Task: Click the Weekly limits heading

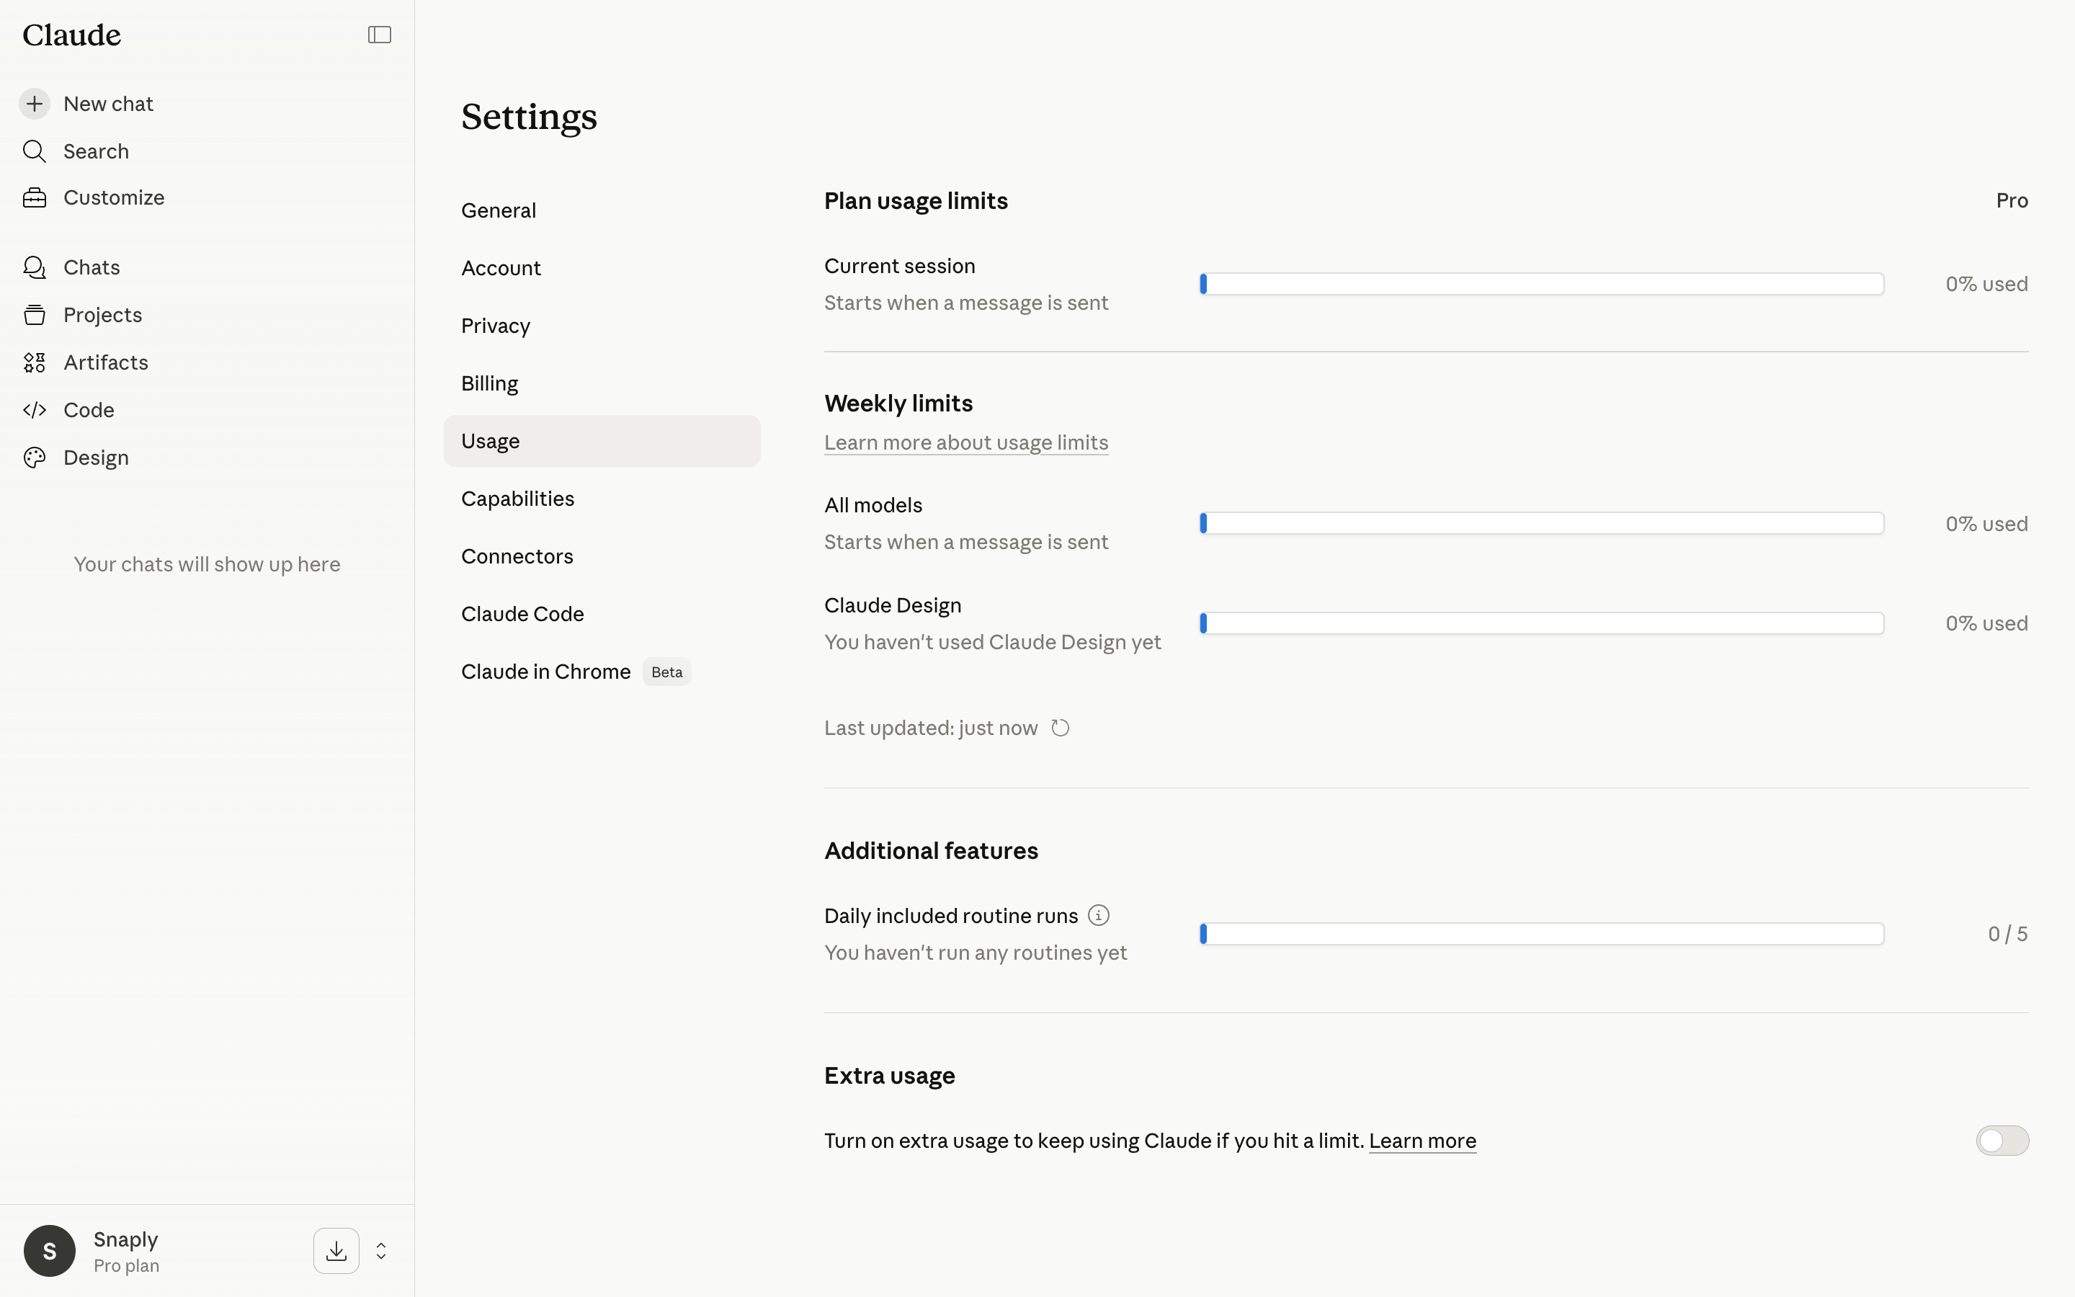Action: (x=898, y=404)
